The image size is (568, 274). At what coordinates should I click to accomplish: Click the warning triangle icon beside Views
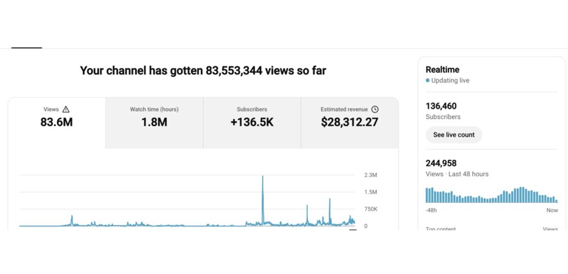coord(65,109)
